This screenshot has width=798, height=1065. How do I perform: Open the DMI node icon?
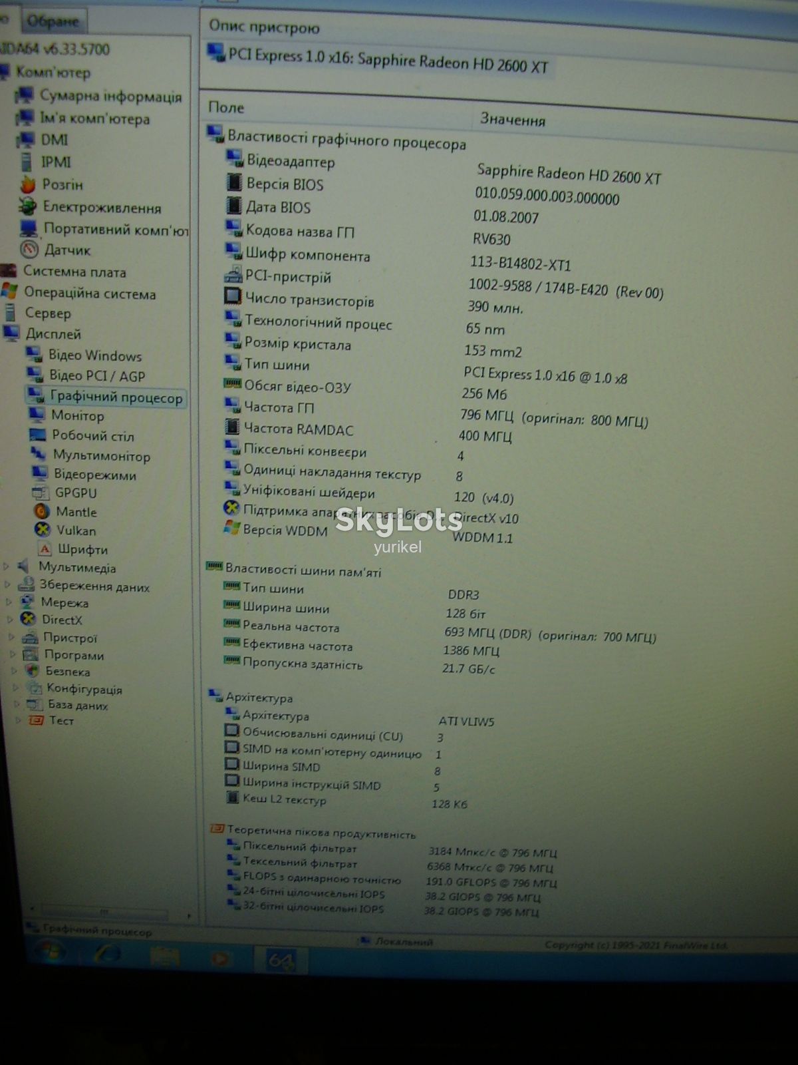[x=27, y=140]
